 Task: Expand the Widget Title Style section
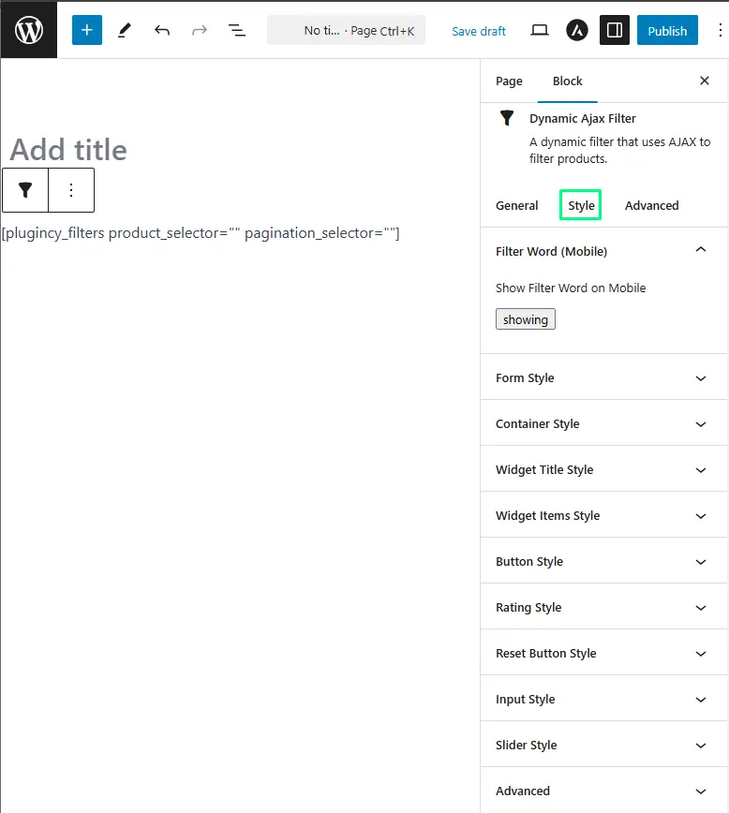603,470
